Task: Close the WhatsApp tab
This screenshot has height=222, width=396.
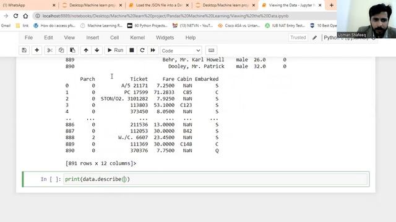Action: [x=54, y=5]
